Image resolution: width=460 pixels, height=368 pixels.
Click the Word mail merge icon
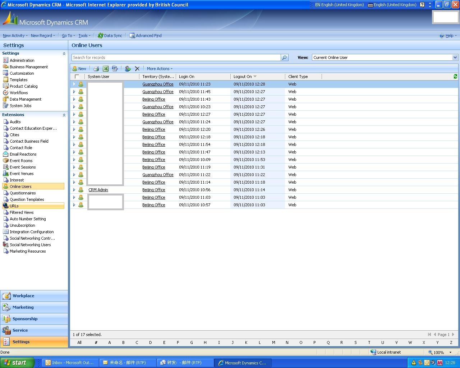(115, 69)
